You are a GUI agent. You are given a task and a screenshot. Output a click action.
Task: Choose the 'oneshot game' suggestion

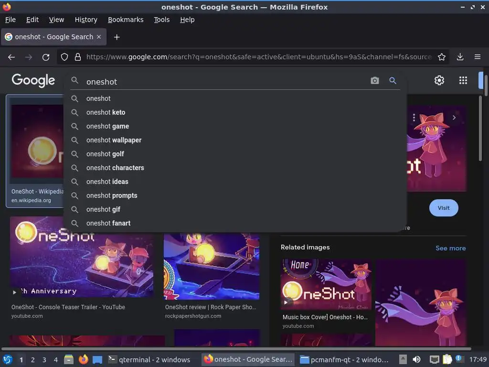(x=235, y=126)
